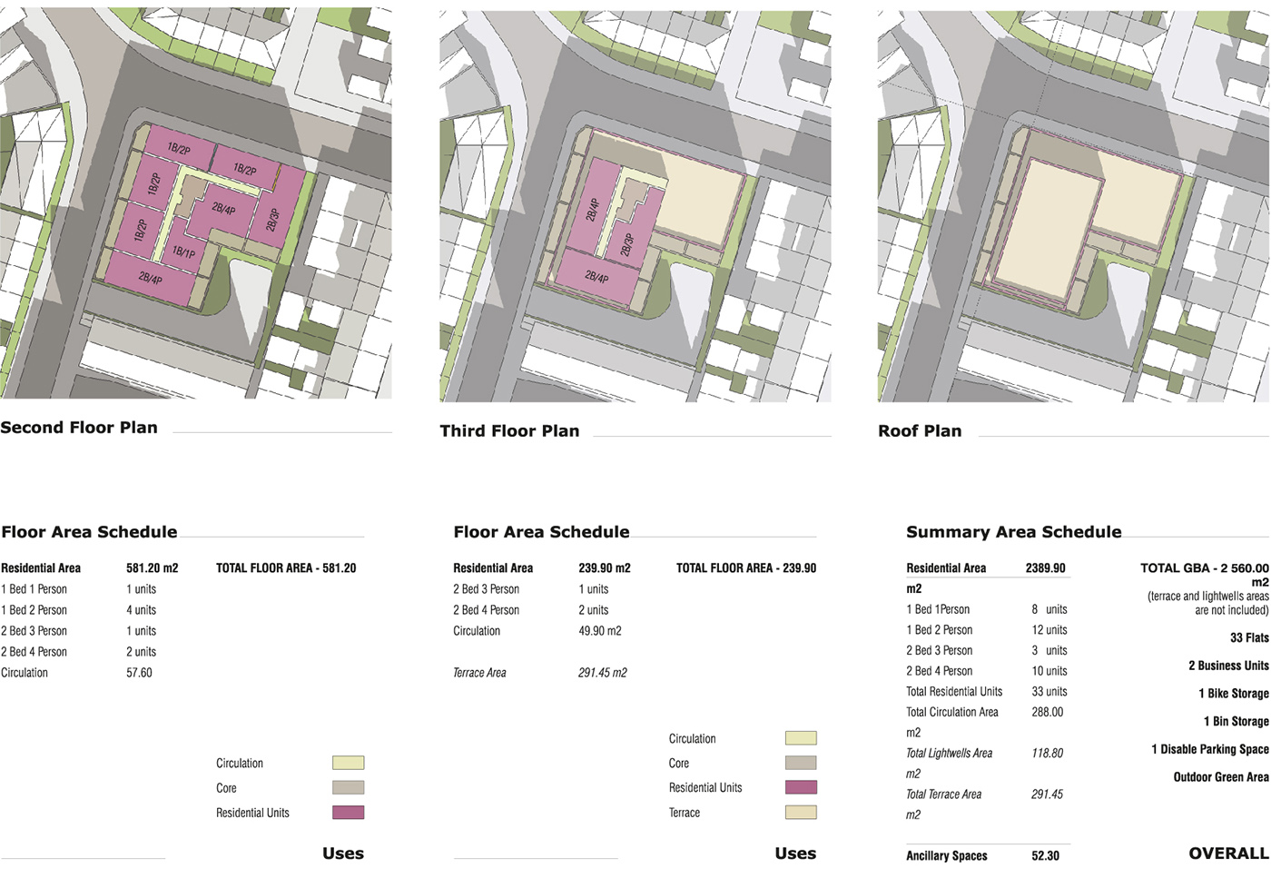Click the 1 Disable Parking Space label

(x=1209, y=749)
